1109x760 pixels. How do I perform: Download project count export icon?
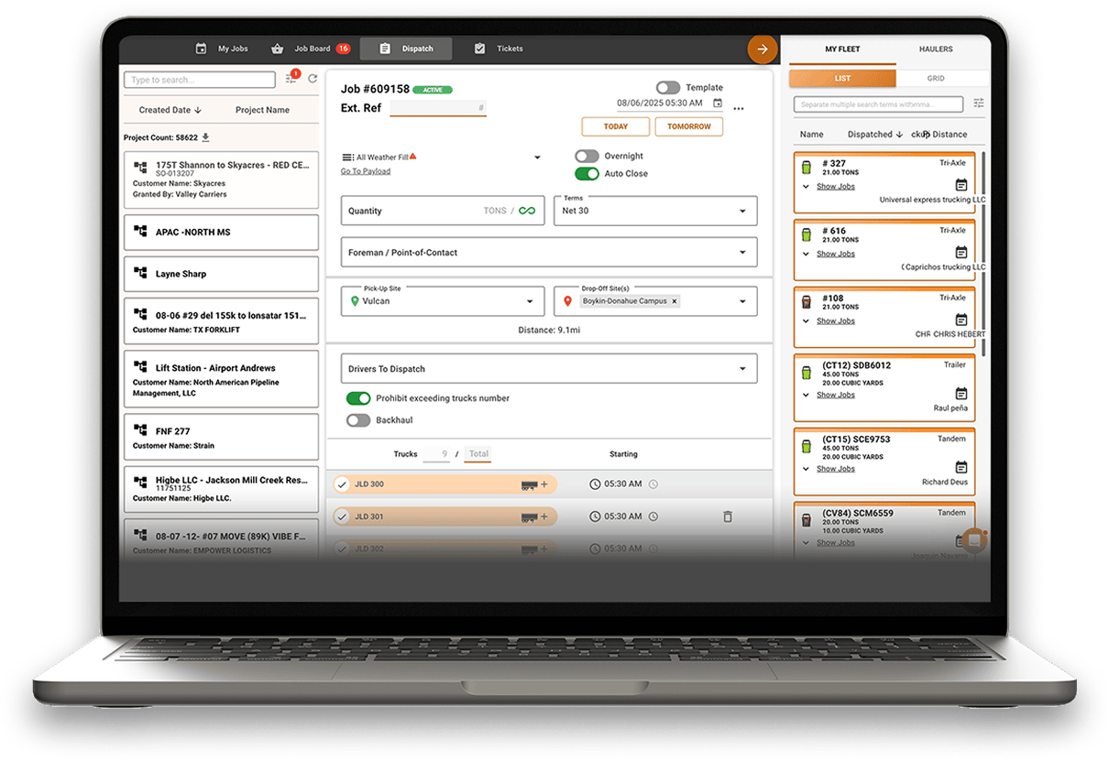click(205, 137)
